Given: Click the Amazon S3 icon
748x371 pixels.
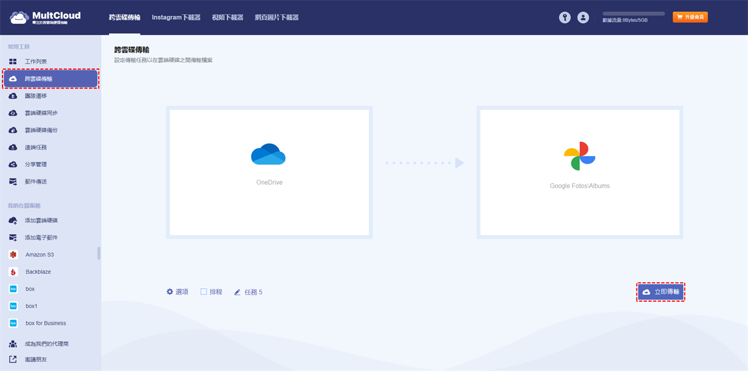Looking at the screenshot, I should (x=13, y=255).
